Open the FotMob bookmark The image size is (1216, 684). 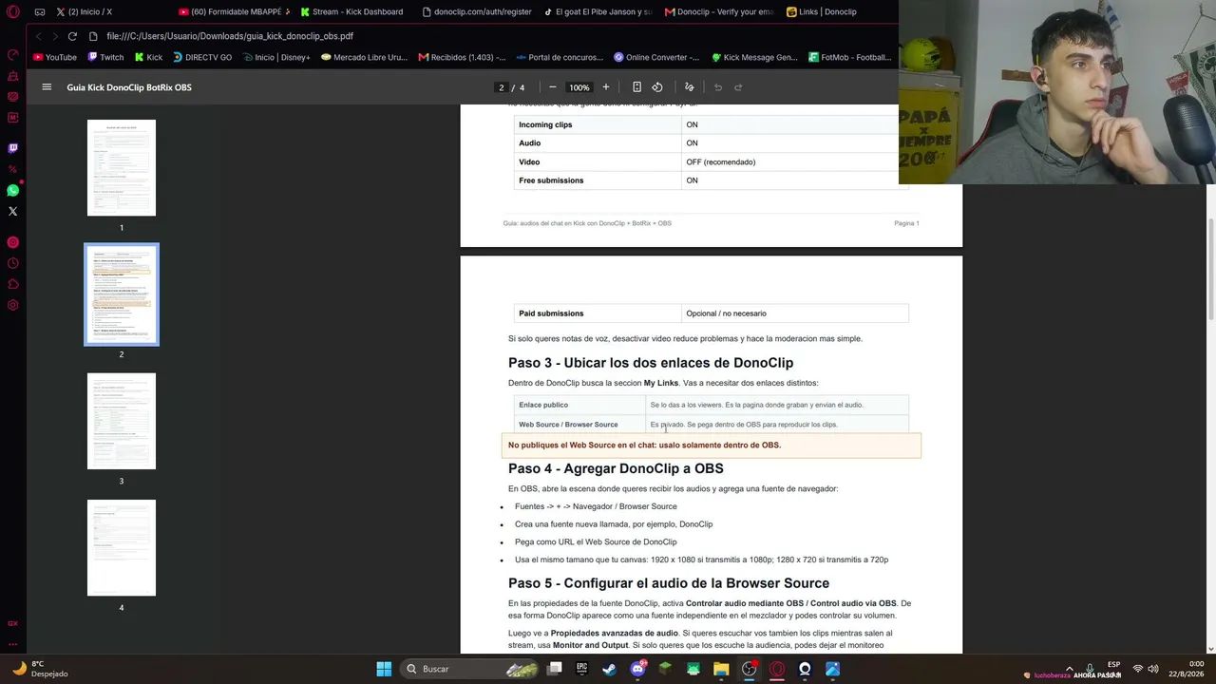tap(850, 57)
